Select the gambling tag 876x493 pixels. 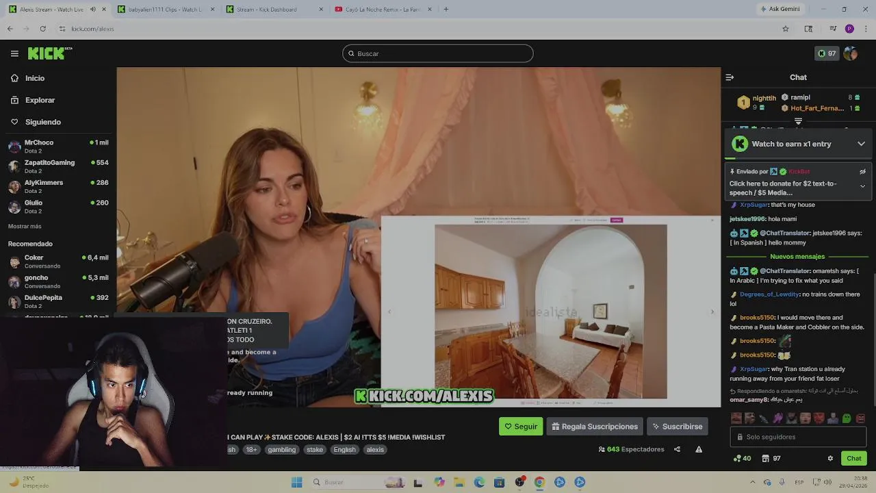[282, 450]
